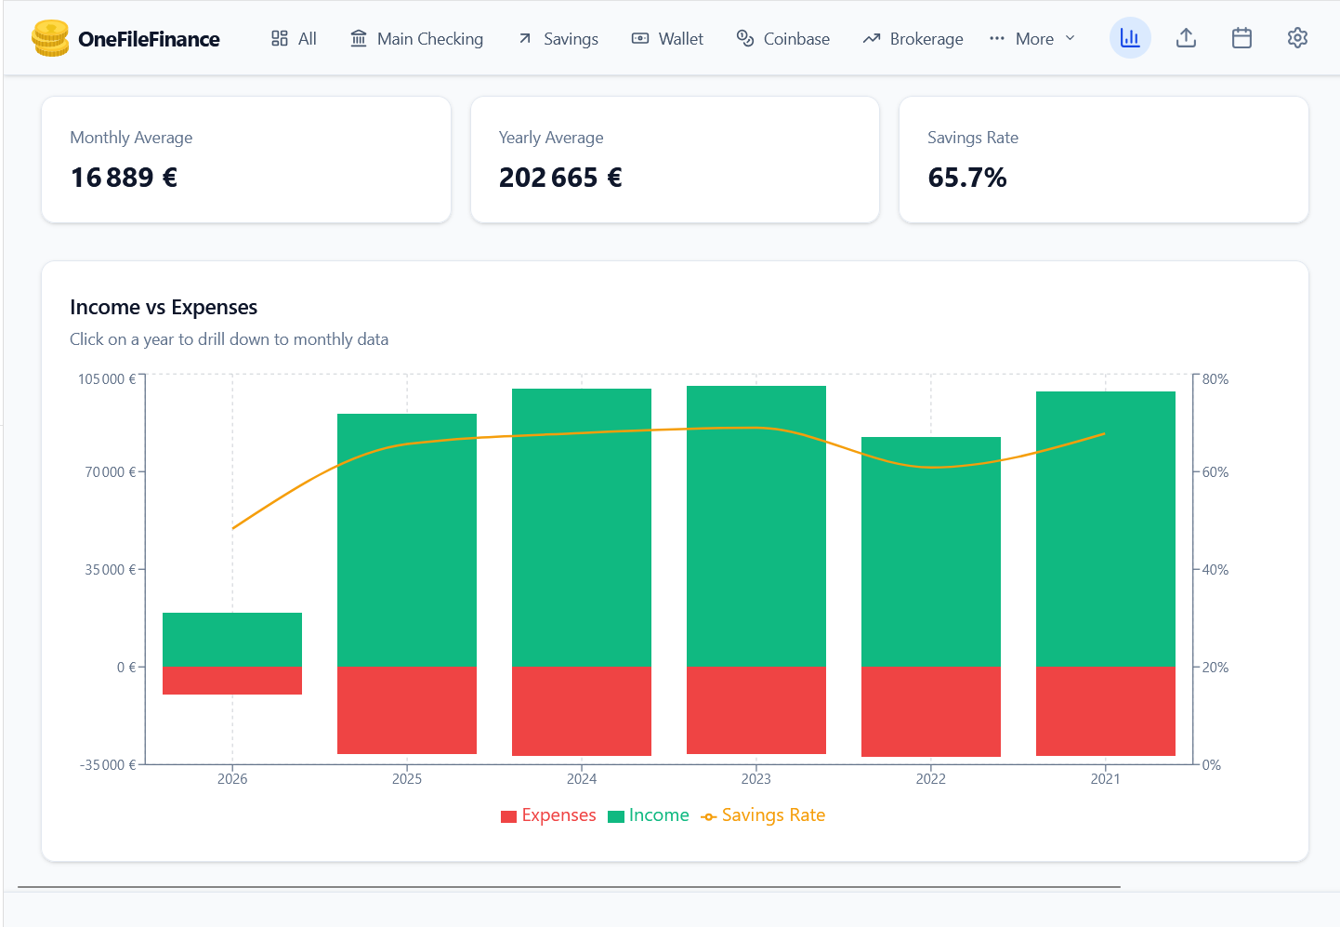1340x927 pixels.
Task: Toggle the Income legend item
Action: (648, 814)
